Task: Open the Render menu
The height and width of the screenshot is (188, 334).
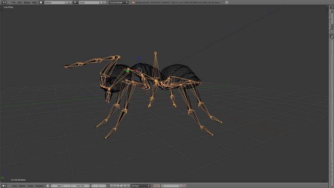Action: (x=27, y=3)
